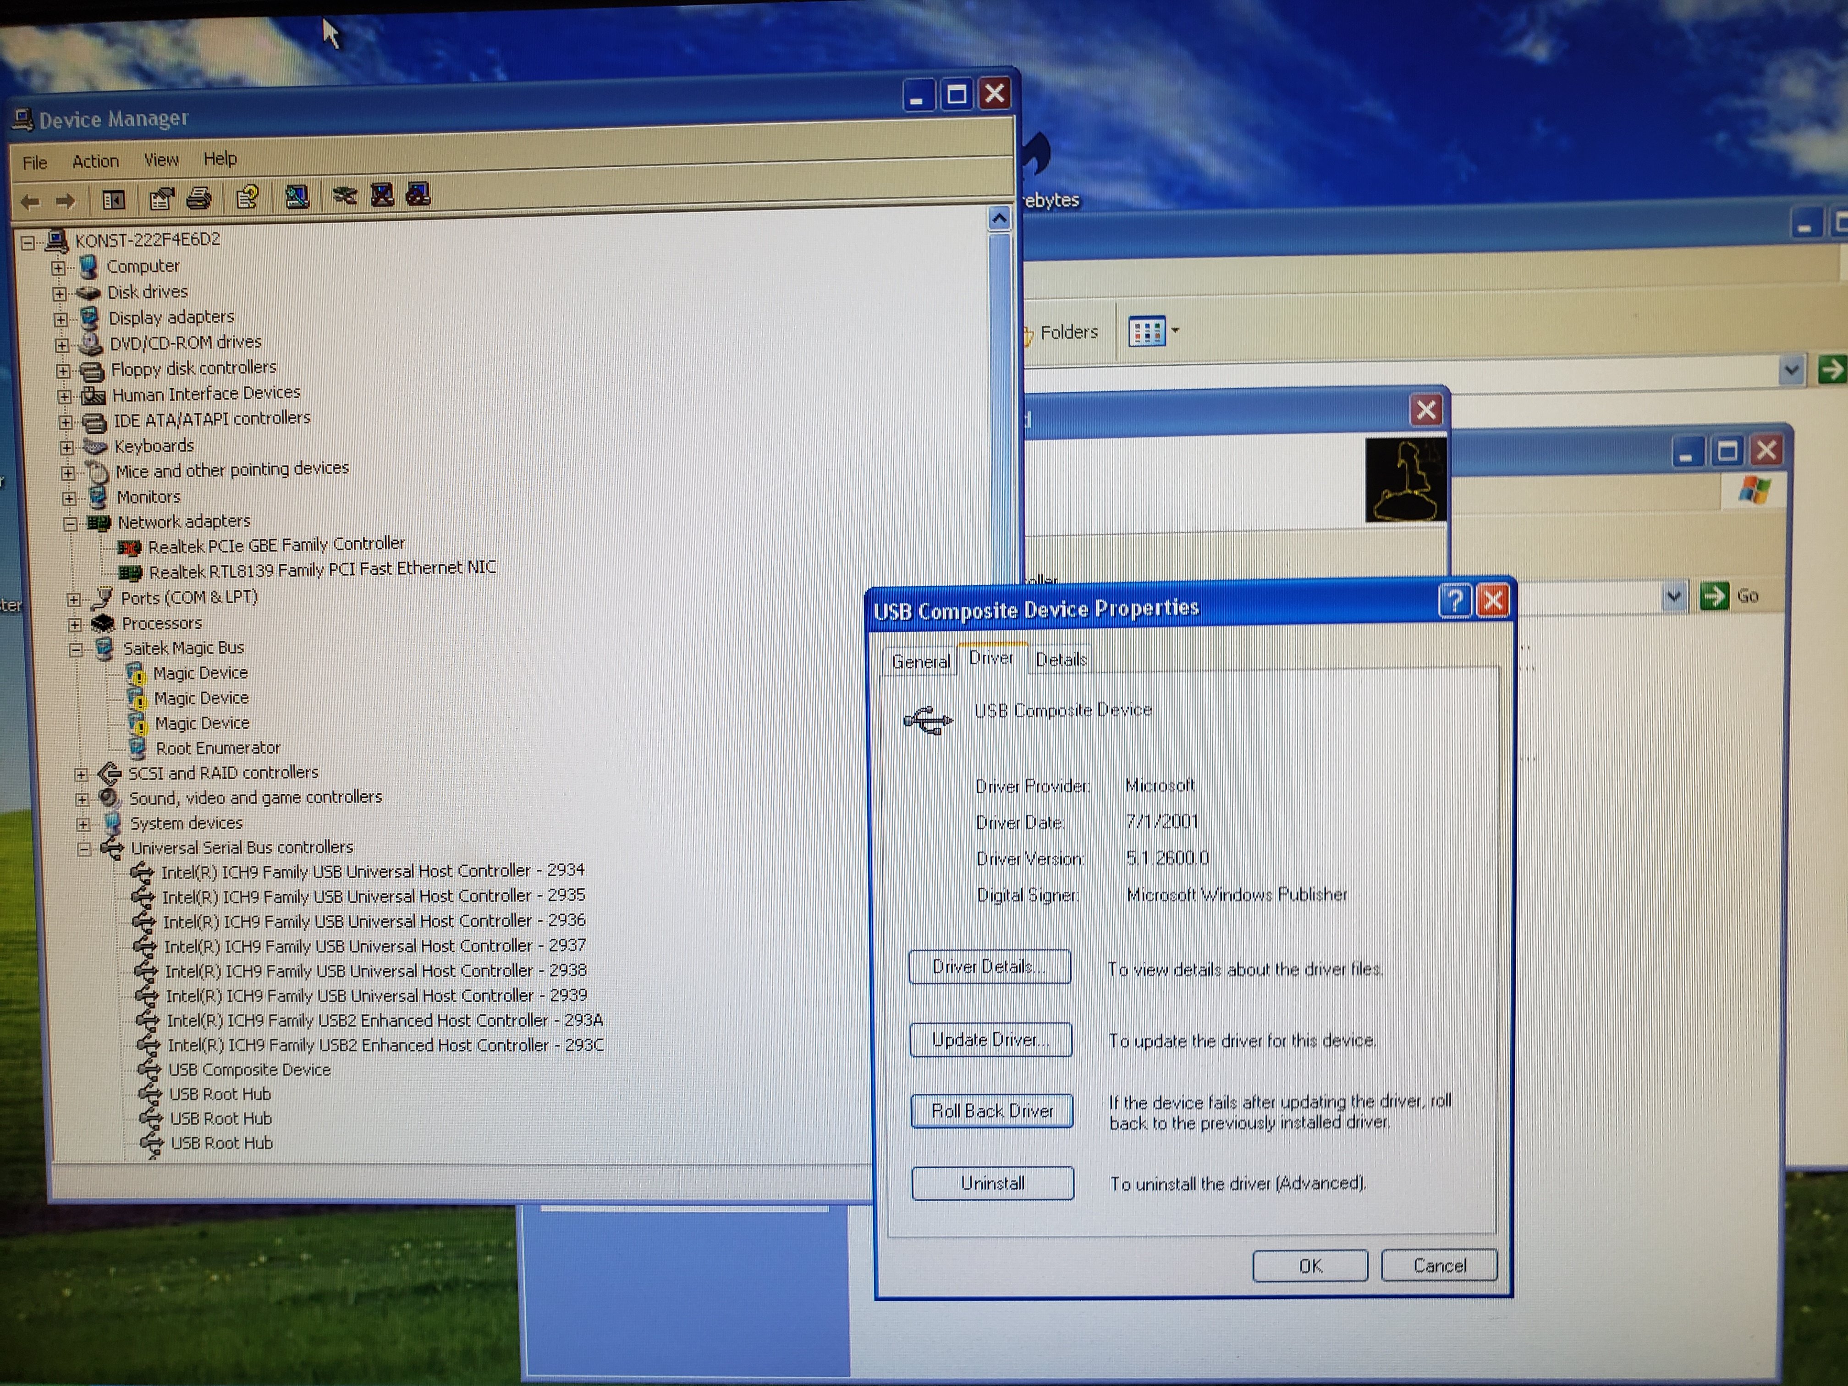Click the Views icon in Explorer window

1146,332
